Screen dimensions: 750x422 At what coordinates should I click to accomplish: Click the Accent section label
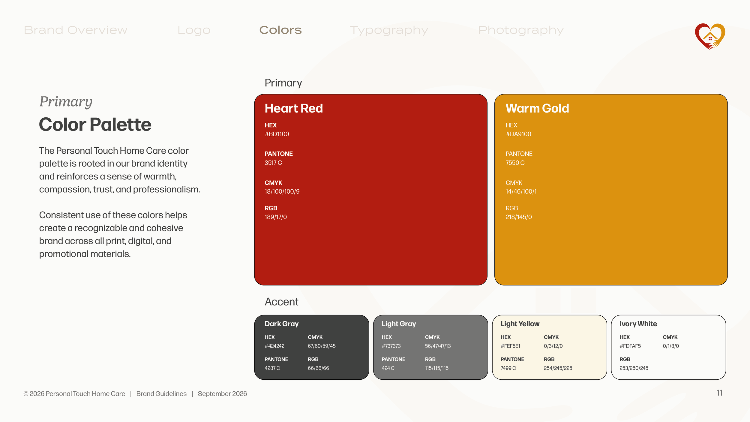pos(281,302)
